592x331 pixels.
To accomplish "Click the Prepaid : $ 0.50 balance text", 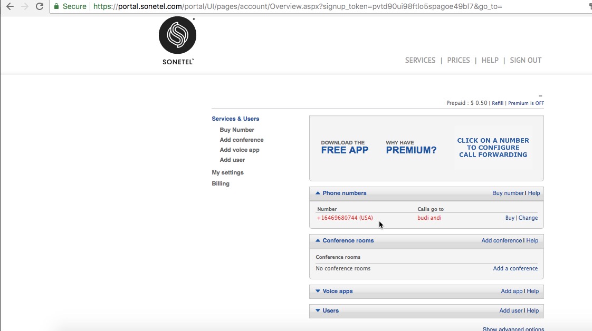I will coord(466,103).
